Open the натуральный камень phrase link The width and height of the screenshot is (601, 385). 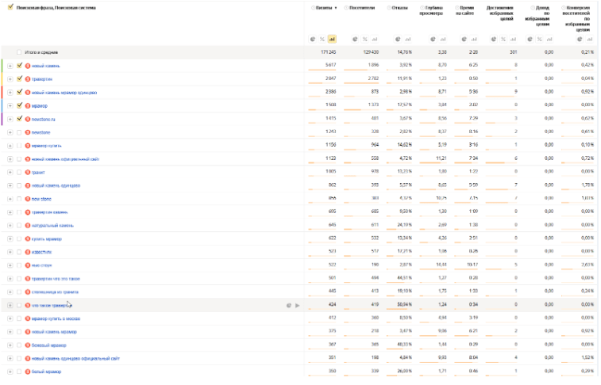coord(52,226)
